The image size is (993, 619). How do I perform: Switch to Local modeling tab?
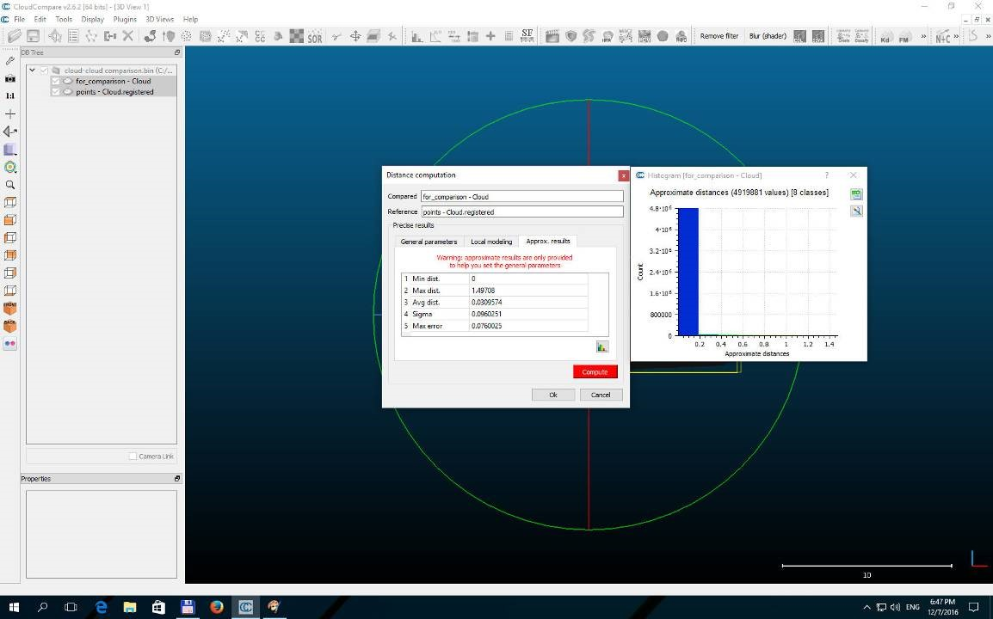[490, 242]
